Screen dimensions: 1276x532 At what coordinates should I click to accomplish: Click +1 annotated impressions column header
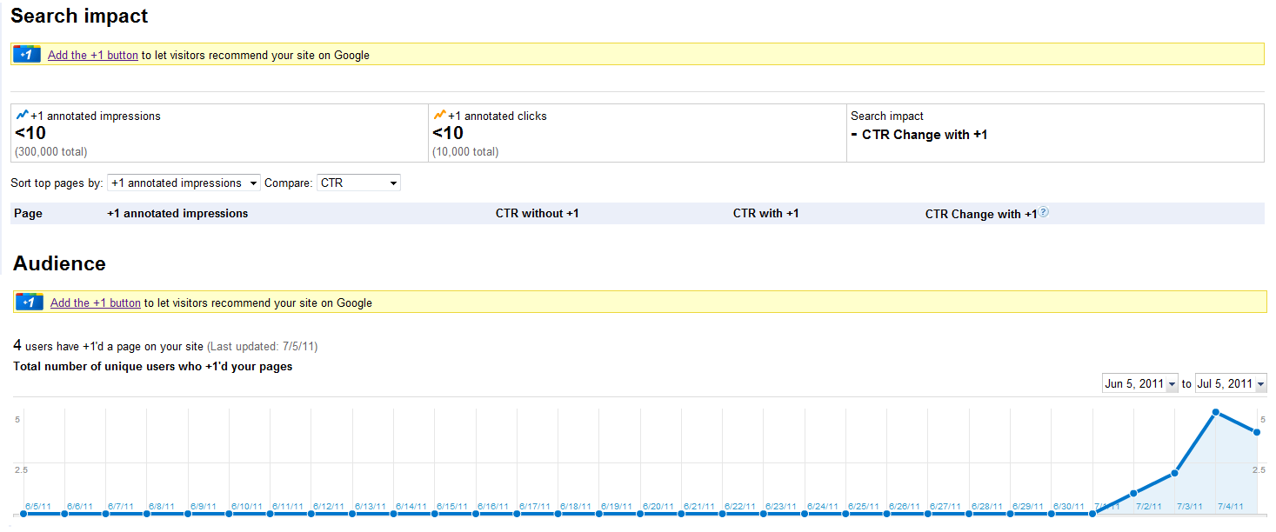point(177,214)
